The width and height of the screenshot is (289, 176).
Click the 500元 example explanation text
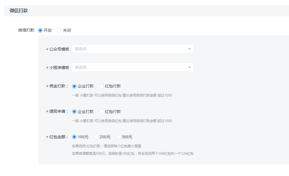(x=132, y=154)
